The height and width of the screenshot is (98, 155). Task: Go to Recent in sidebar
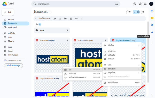16,37
